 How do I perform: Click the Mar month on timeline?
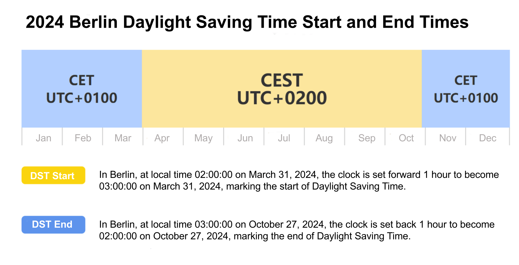tap(123, 138)
